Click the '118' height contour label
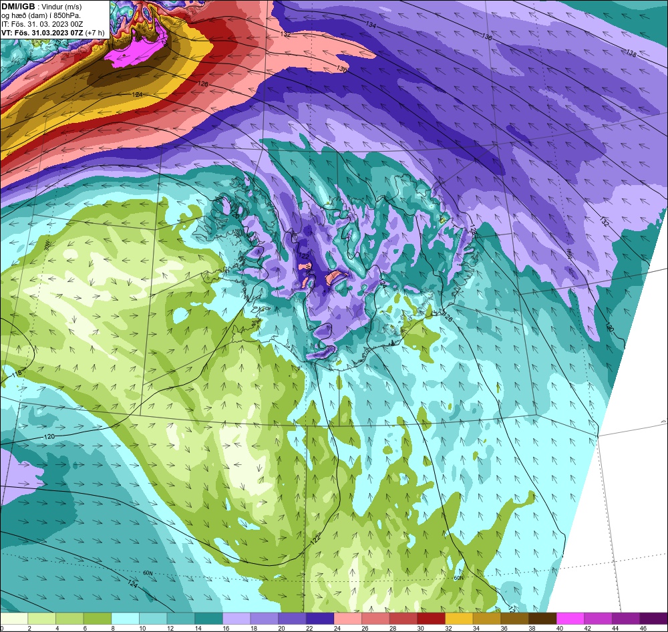This screenshot has width=668, height=632. coord(17,373)
